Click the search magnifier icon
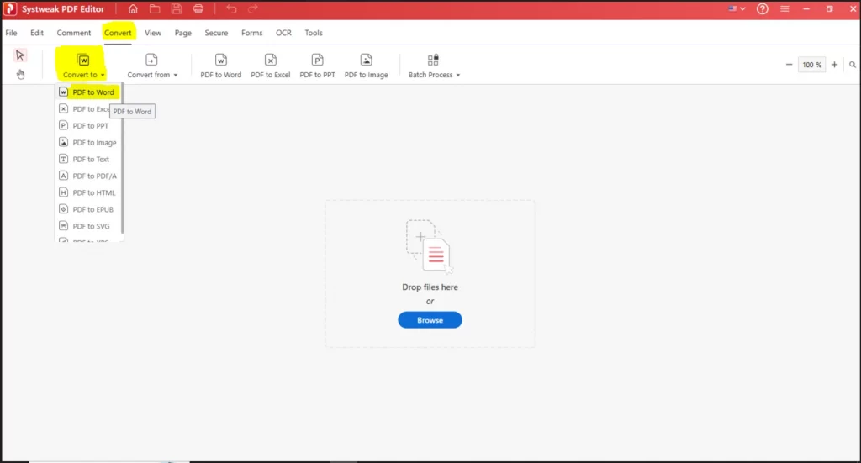The width and height of the screenshot is (861, 463). click(853, 65)
